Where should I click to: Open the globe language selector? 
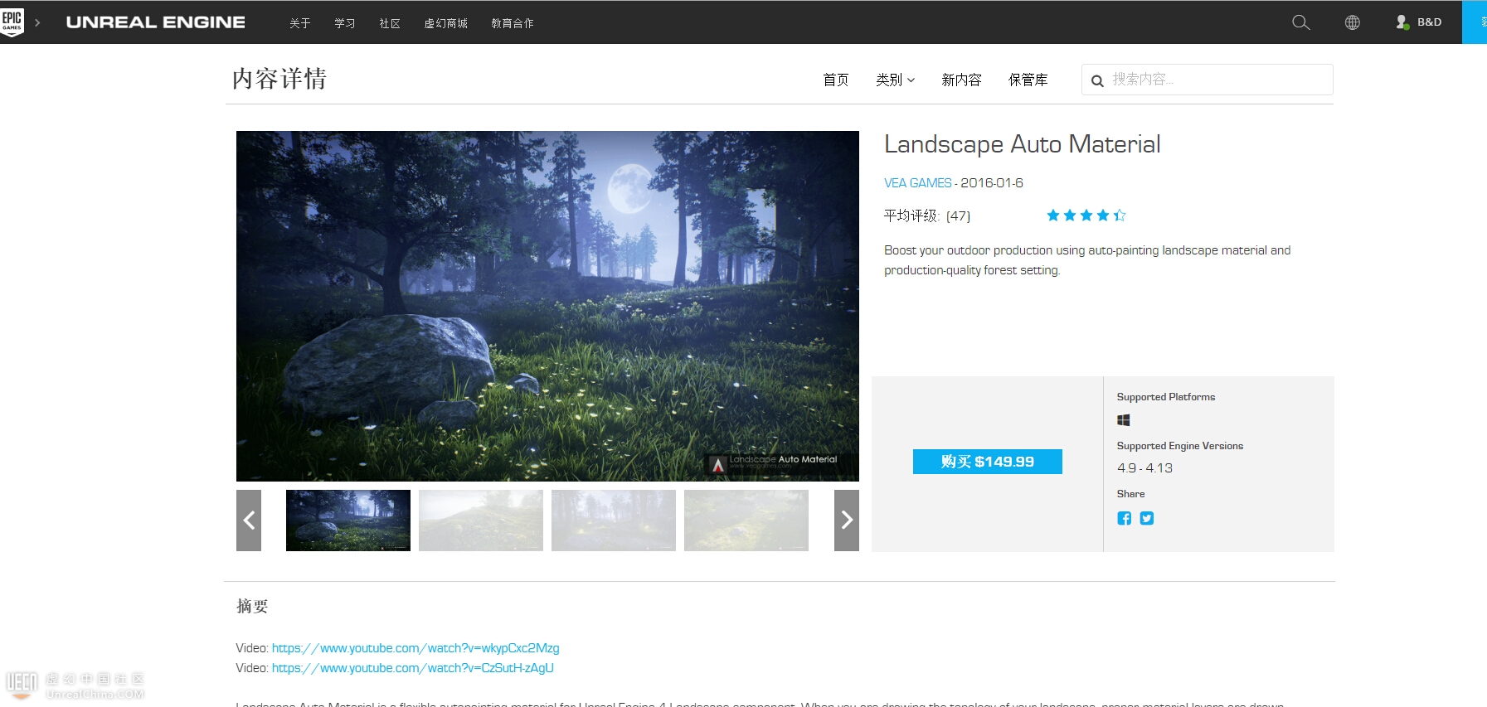click(1352, 22)
